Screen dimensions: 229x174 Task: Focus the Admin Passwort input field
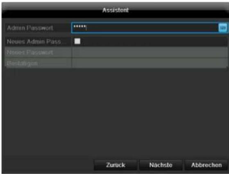click(x=149, y=27)
